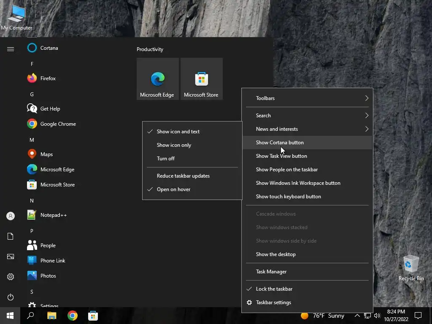Click the letter P section header

click(32, 231)
